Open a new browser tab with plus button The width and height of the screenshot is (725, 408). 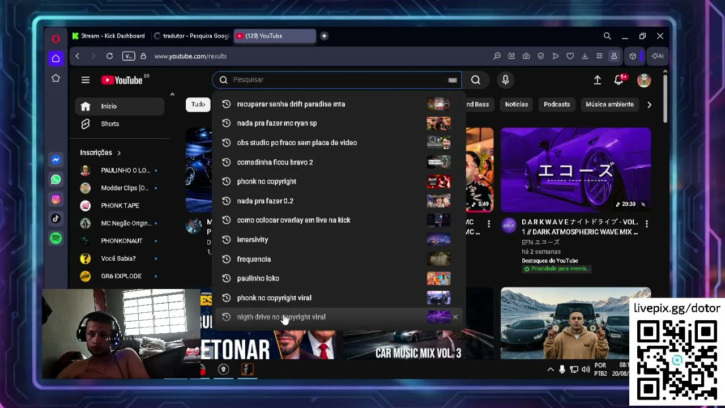click(x=324, y=36)
